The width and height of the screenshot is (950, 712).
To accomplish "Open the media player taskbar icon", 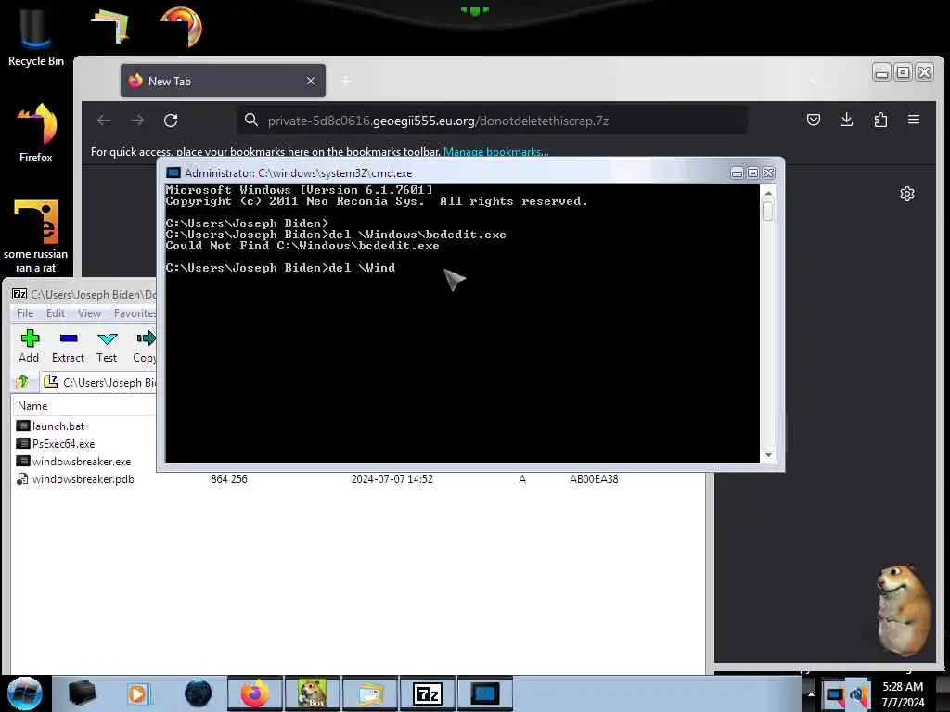I will 139,693.
